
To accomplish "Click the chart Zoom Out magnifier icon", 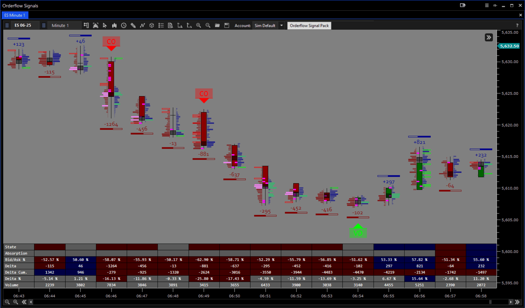I will (208, 26).
